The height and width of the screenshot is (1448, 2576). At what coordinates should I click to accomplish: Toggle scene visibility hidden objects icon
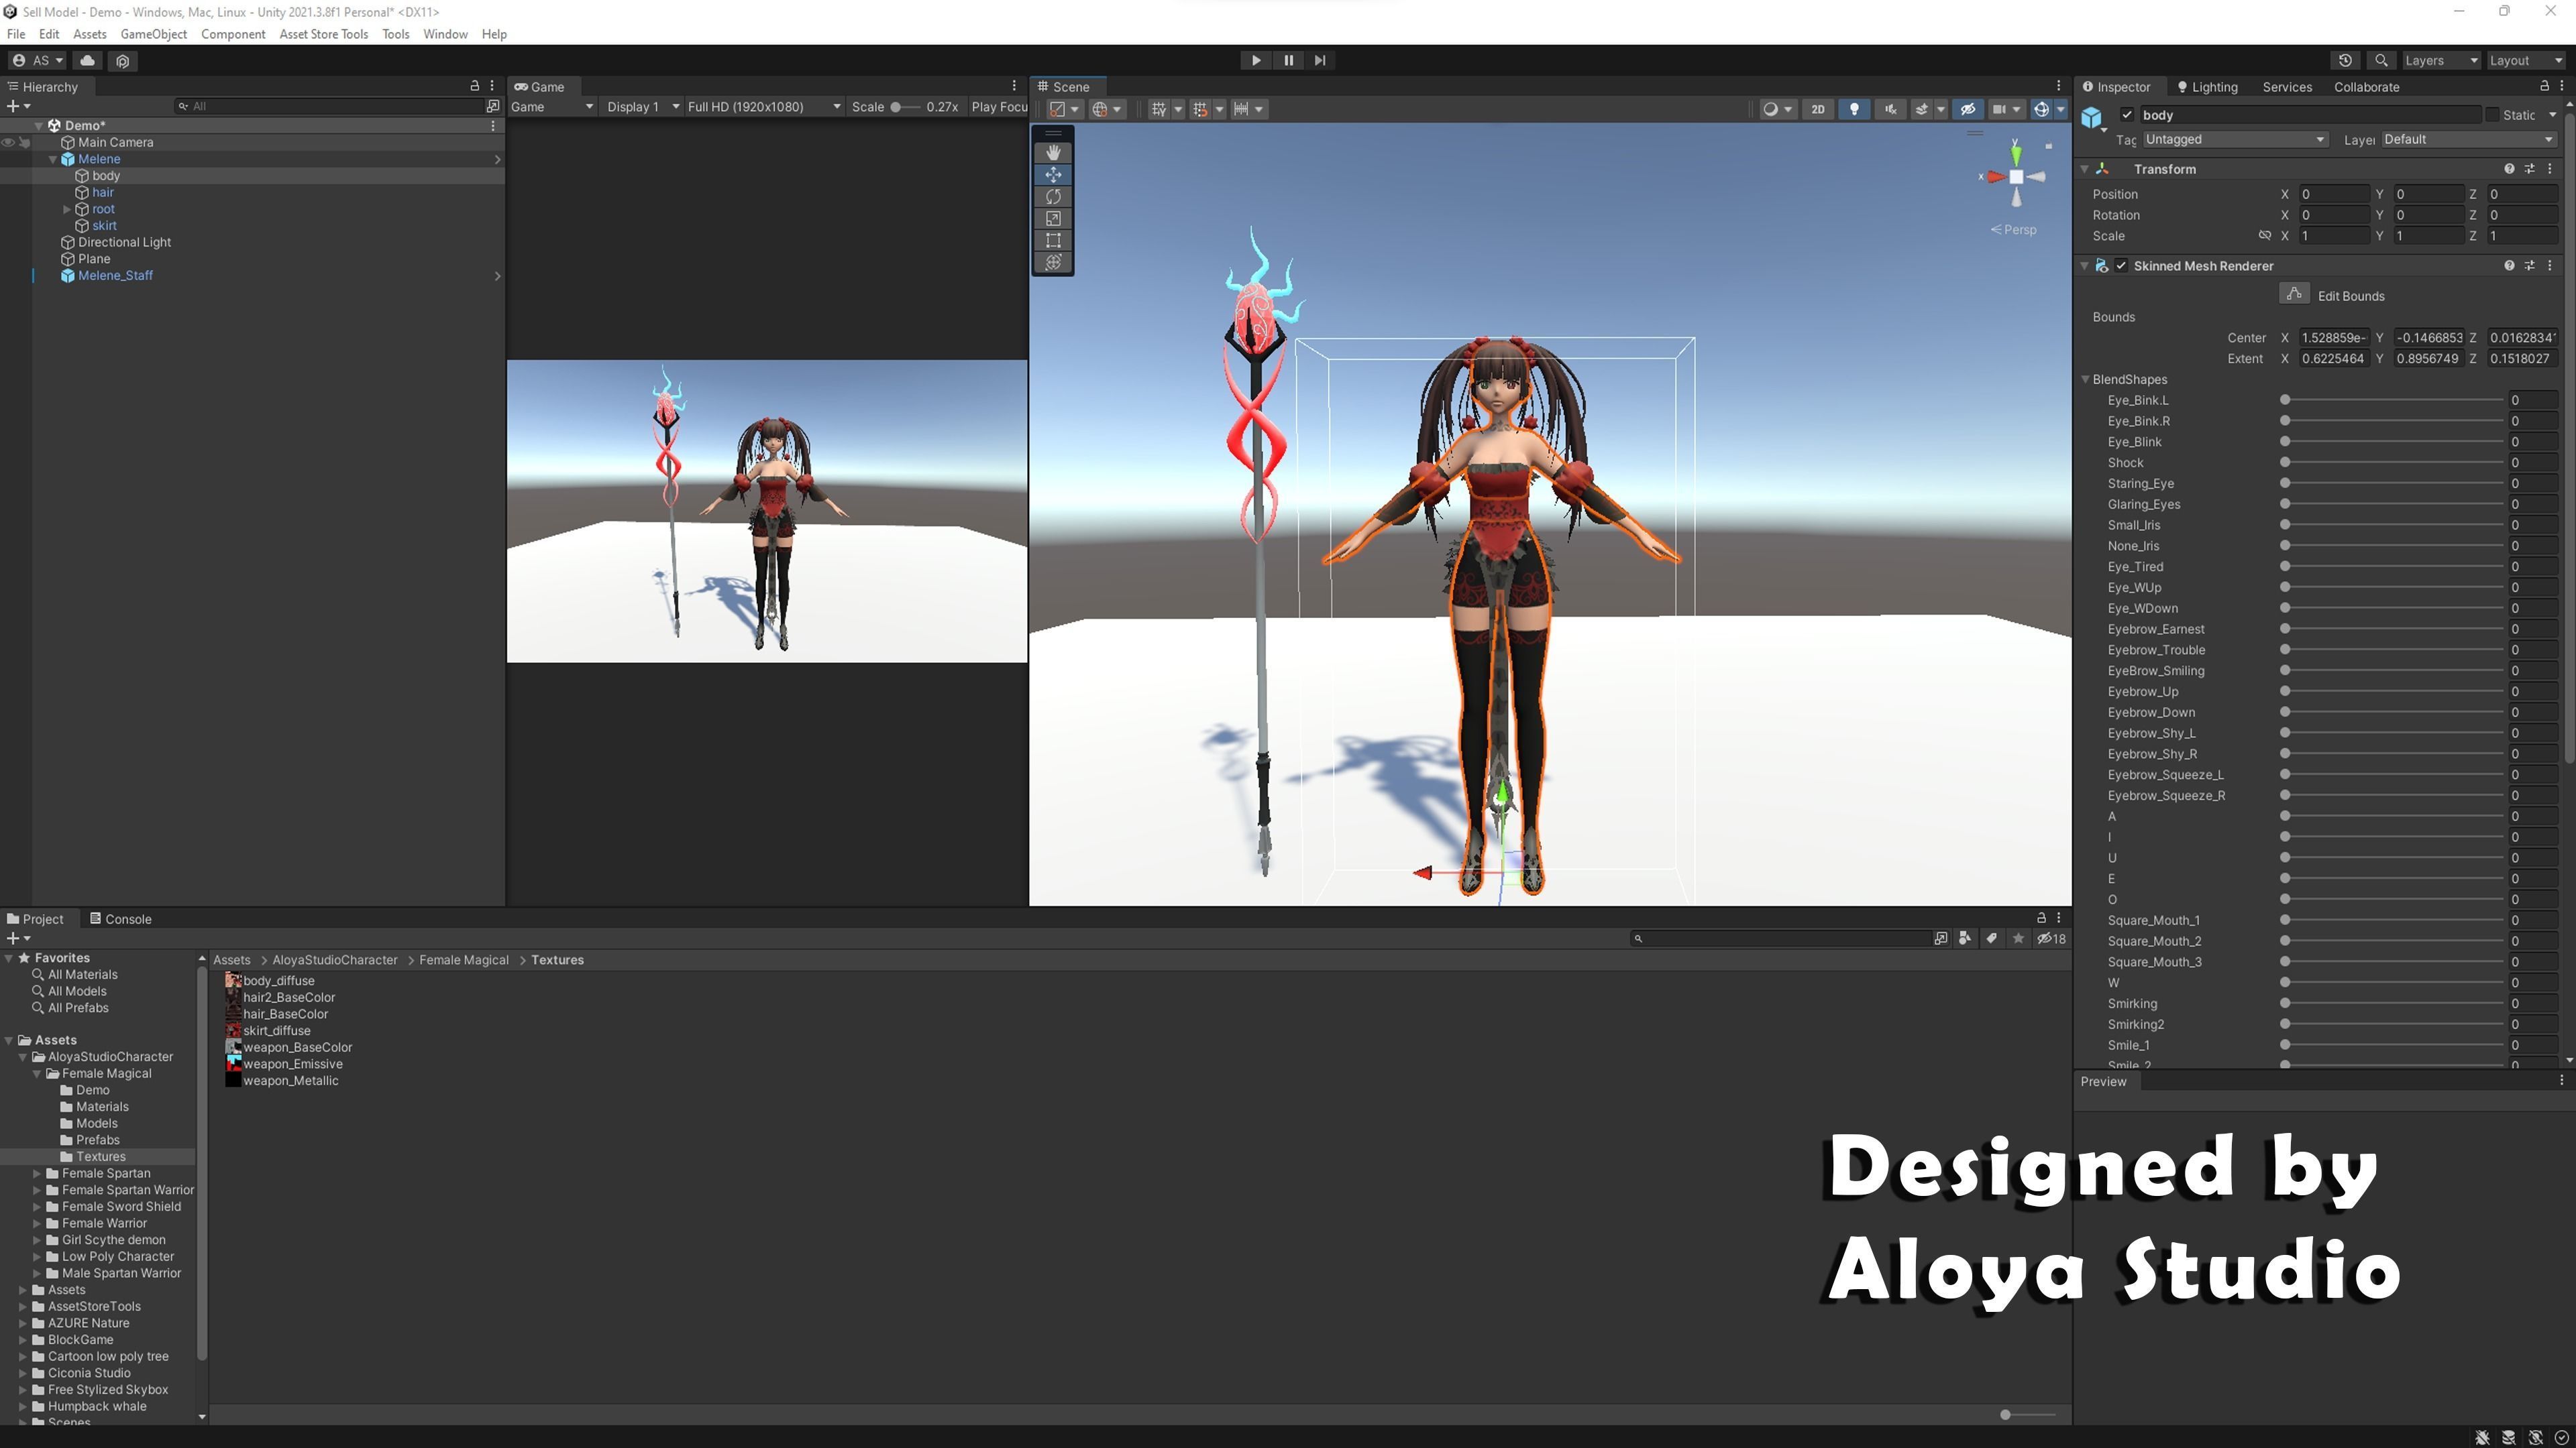click(x=1968, y=109)
